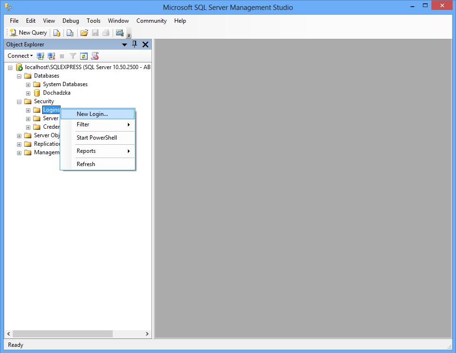Viewport: 456px width, 353px height.
Task: Click the Stop square icon in Object Explorer
Action: click(x=62, y=56)
